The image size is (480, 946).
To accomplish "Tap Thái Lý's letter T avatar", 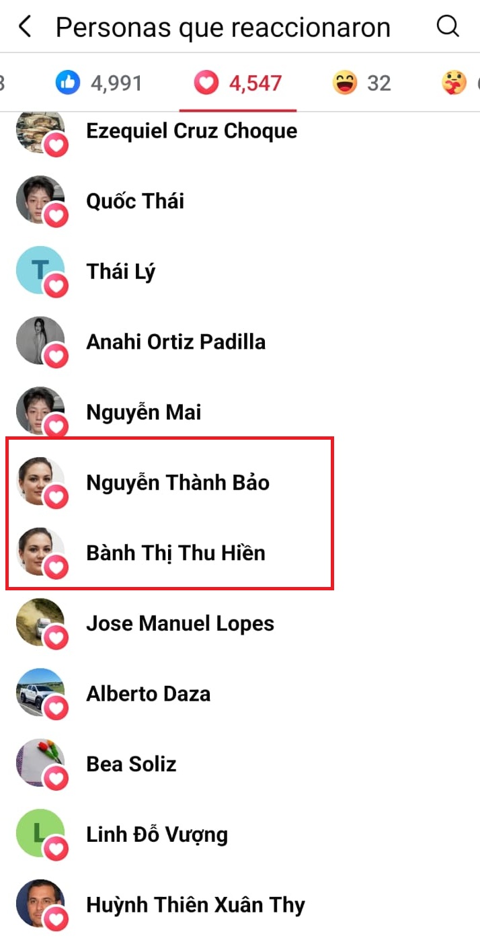I will [40, 270].
